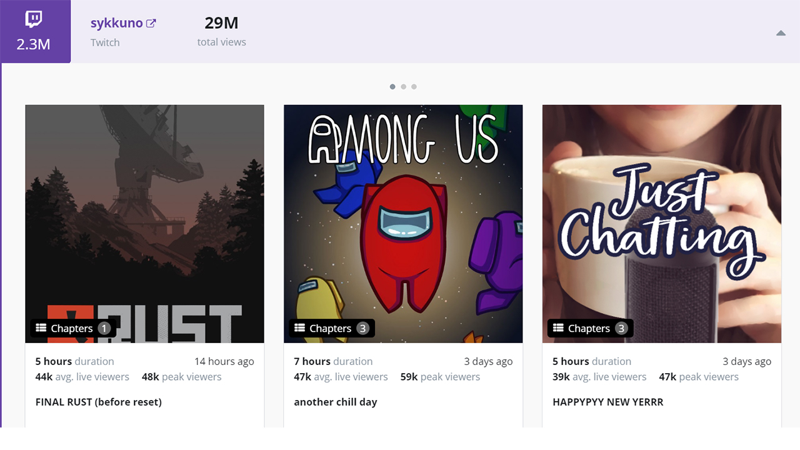Expand Chapters on the Just Chatting stream

tap(591, 328)
